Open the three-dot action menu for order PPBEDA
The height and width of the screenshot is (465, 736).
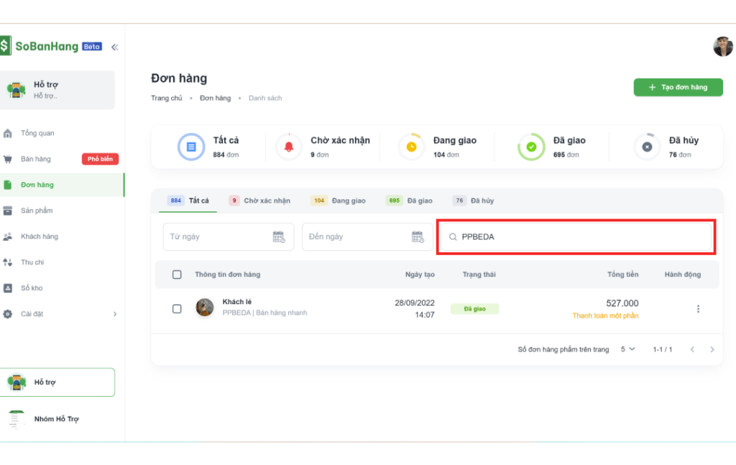coord(697,309)
